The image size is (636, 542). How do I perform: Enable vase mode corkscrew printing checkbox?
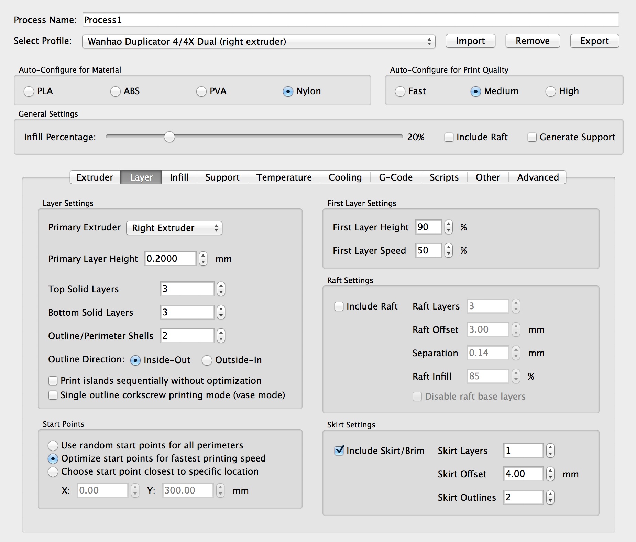coord(53,395)
